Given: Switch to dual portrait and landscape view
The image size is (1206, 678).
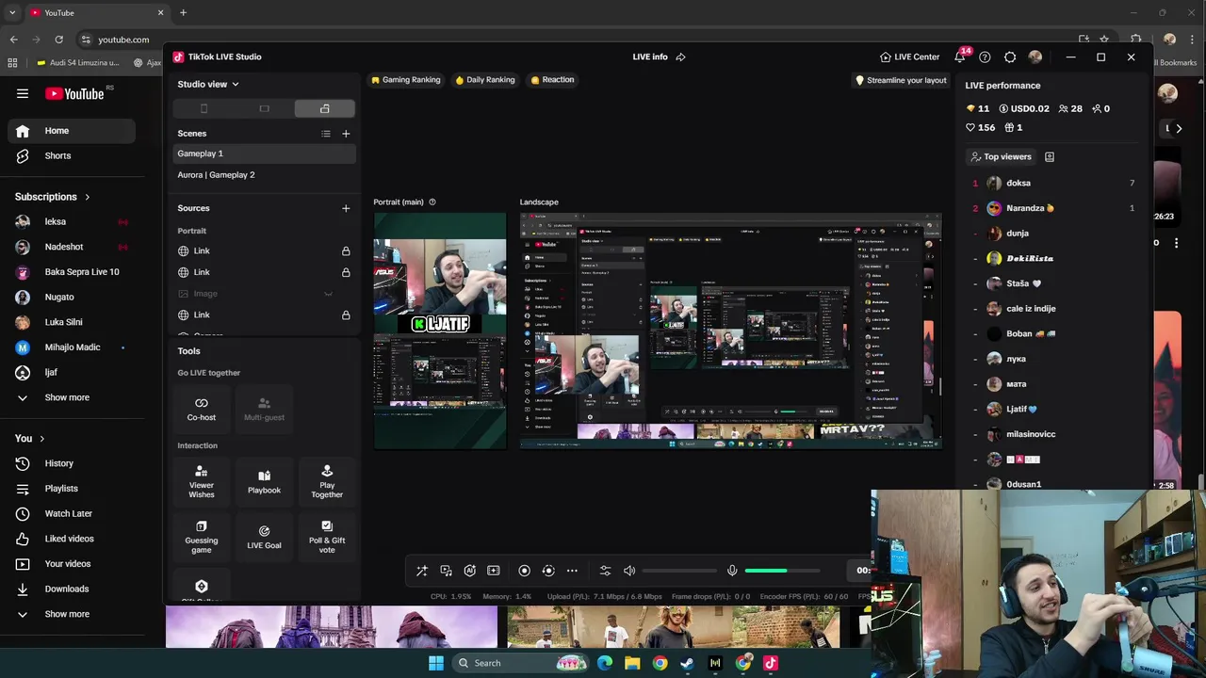Looking at the screenshot, I should (324, 108).
